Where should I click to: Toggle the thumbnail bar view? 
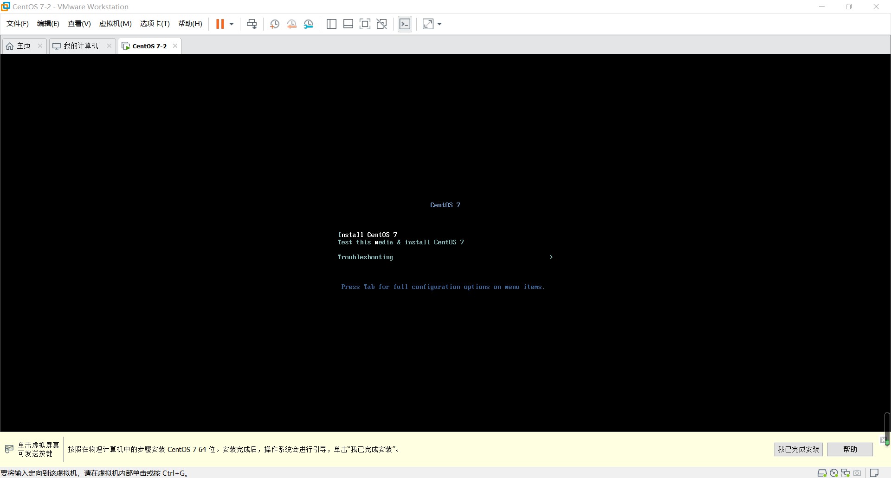click(348, 24)
